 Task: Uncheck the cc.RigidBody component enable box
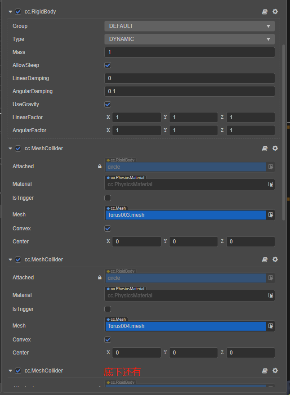18,12
